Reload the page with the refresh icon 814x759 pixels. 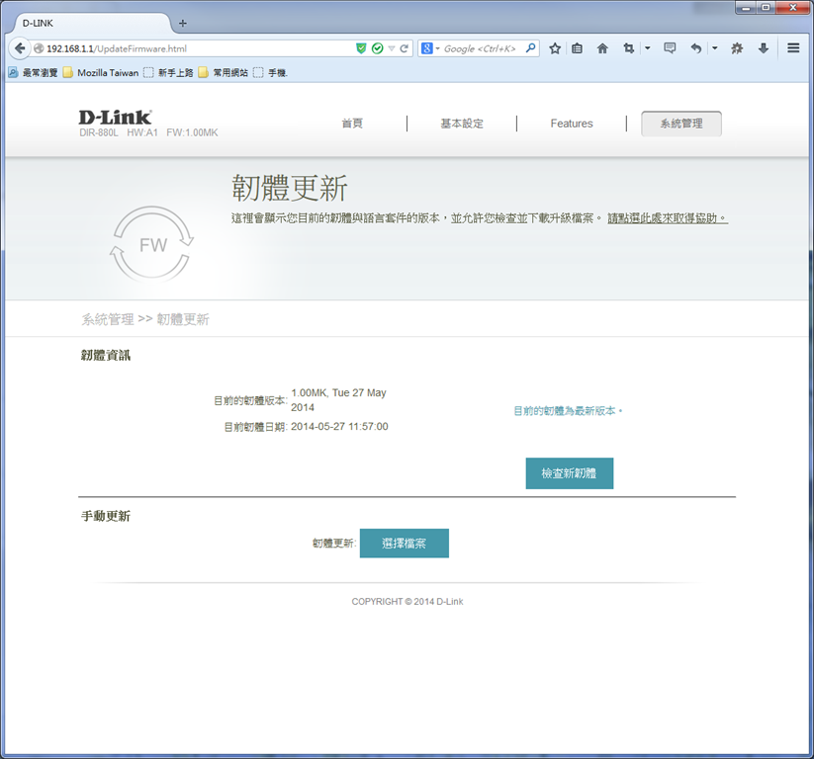pos(404,48)
